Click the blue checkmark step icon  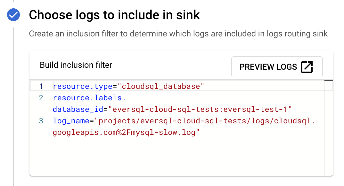click(x=13, y=15)
